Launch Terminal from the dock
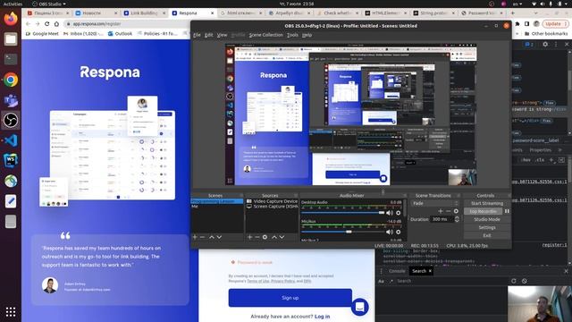This screenshot has width=572, height=322. (x=11, y=59)
